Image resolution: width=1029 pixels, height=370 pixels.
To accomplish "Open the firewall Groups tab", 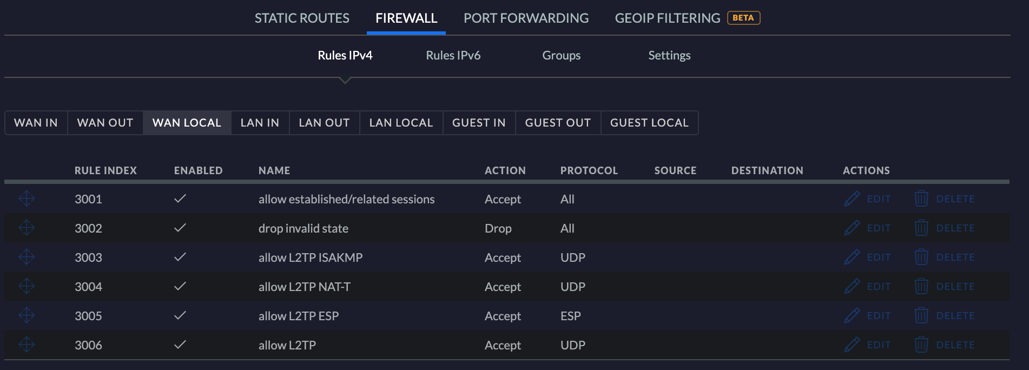I will (x=561, y=56).
